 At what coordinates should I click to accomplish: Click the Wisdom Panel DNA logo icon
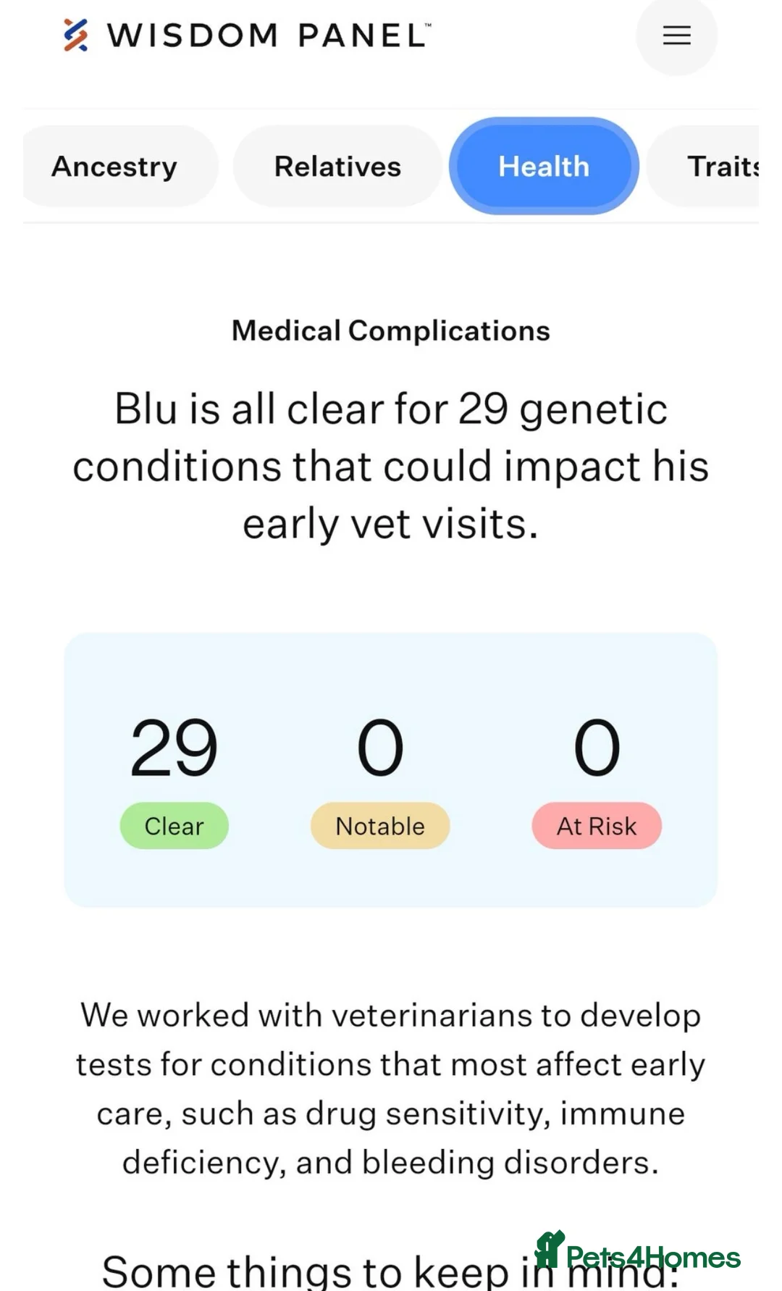pyautogui.click(x=75, y=35)
